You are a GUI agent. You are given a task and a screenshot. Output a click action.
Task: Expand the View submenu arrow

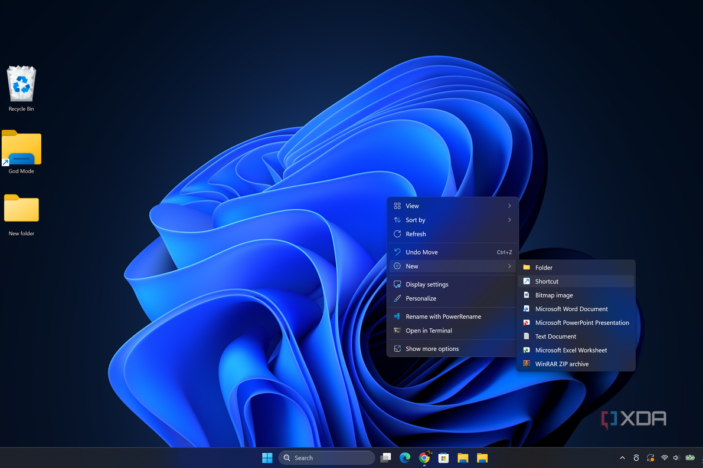click(509, 206)
